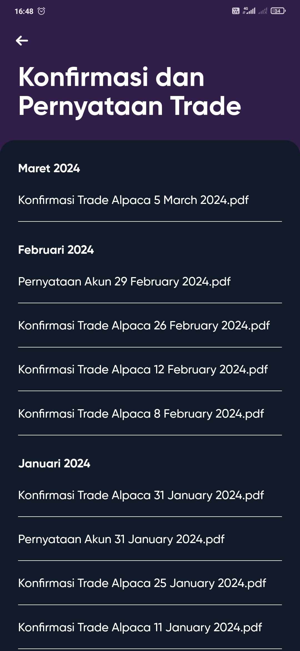Viewport: 300px width, 651px height.
Task: Tap the status bar clock showing 16:48
Action: click(24, 11)
